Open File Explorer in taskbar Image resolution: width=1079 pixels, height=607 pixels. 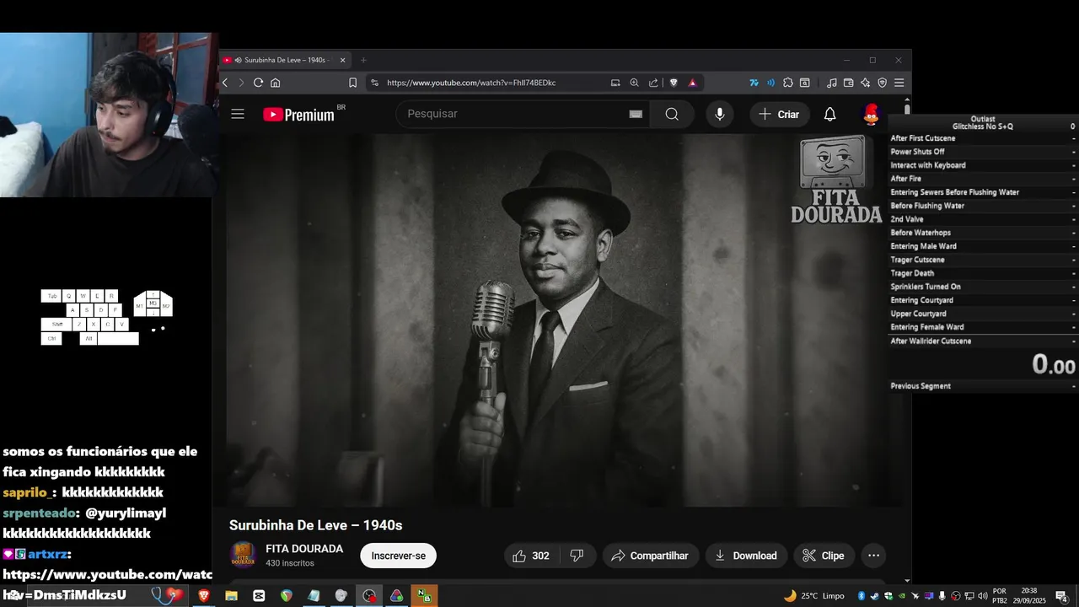231,596
